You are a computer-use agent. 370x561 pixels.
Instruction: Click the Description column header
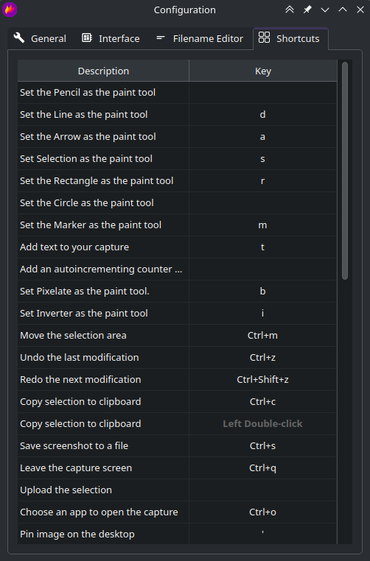(x=103, y=71)
